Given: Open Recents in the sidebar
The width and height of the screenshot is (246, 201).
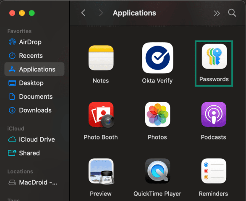Looking at the screenshot, I should (x=34, y=56).
